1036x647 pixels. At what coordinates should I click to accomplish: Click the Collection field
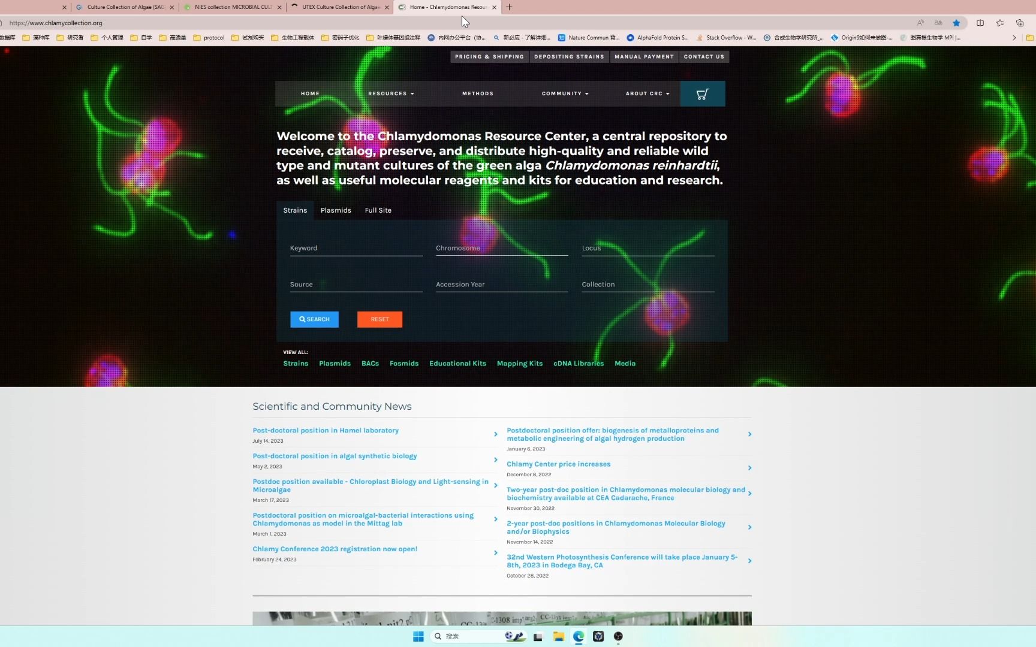point(648,285)
